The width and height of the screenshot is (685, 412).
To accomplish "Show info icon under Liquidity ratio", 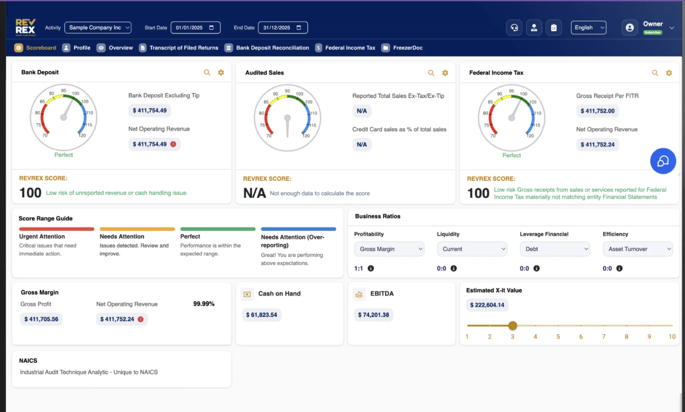I will (x=454, y=268).
